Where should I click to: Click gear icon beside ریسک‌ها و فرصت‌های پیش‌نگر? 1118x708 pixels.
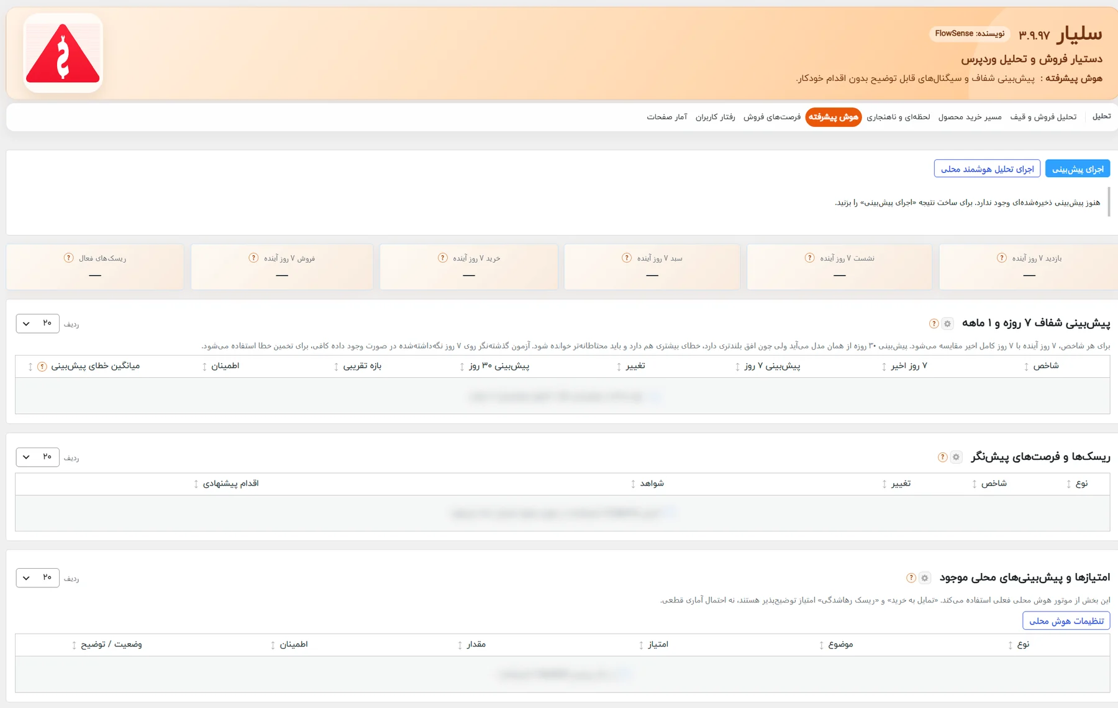957,457
